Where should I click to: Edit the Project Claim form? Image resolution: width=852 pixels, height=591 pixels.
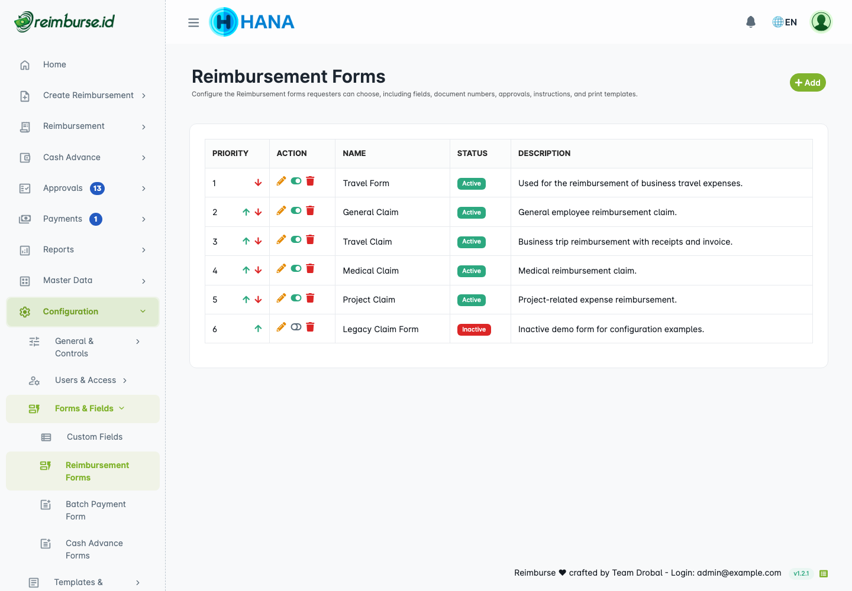[x=281, y=298]
